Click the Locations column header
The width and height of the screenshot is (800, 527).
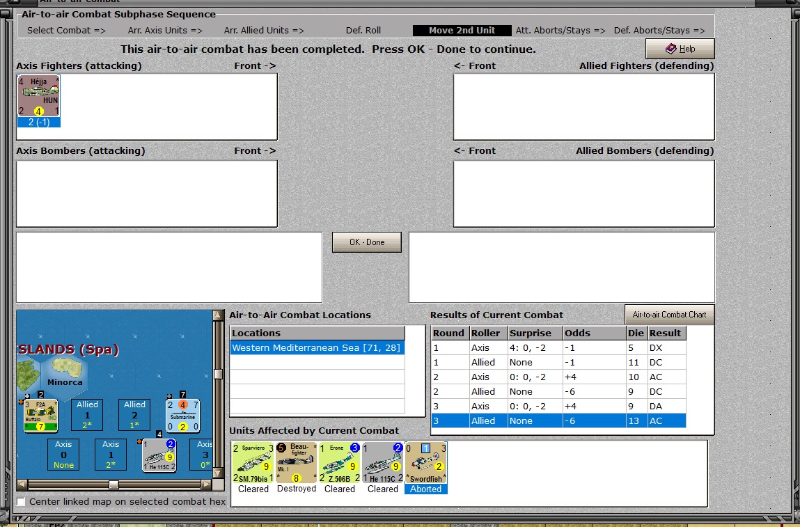pos(317,333)
